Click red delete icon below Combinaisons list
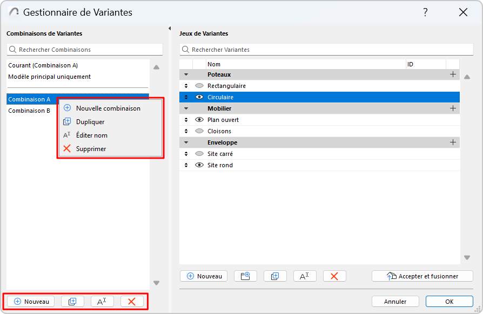 (132, 302)
